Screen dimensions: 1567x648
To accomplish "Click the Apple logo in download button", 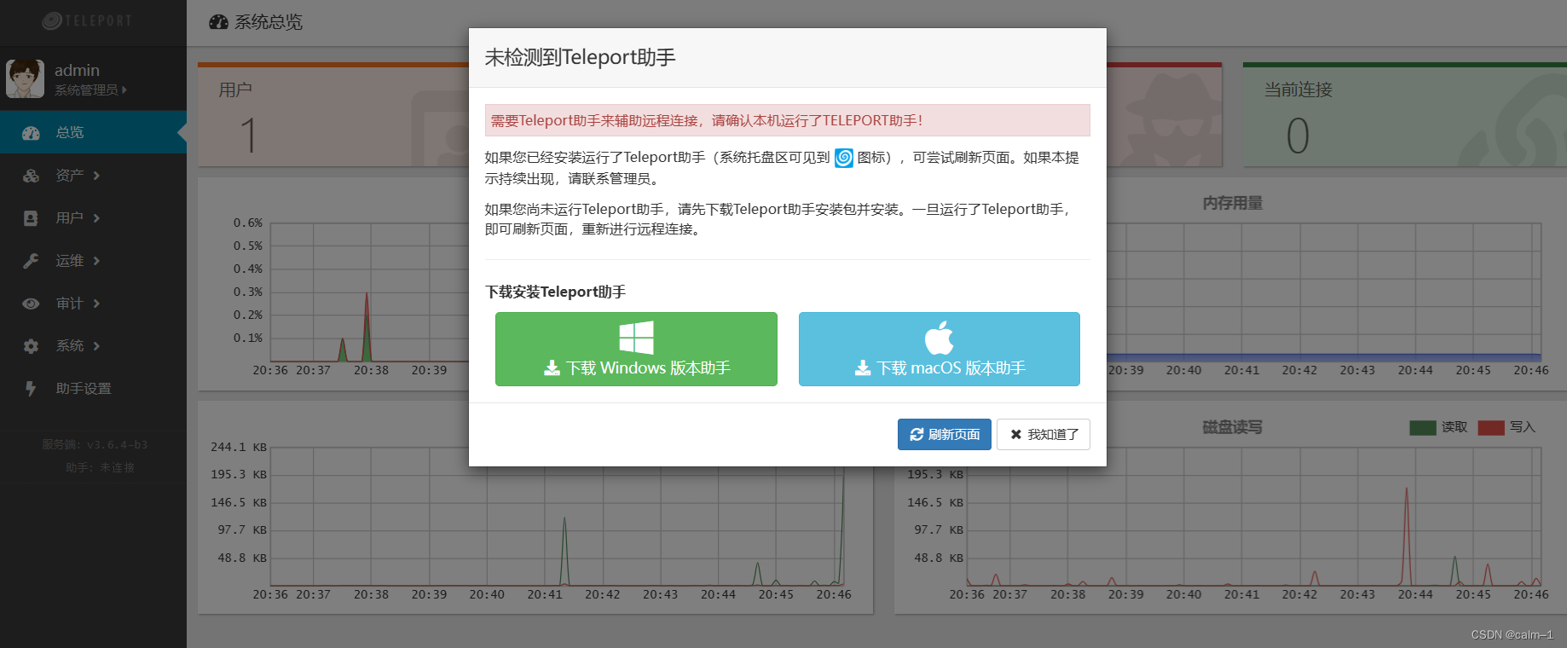I will click(x=940, y=338).
